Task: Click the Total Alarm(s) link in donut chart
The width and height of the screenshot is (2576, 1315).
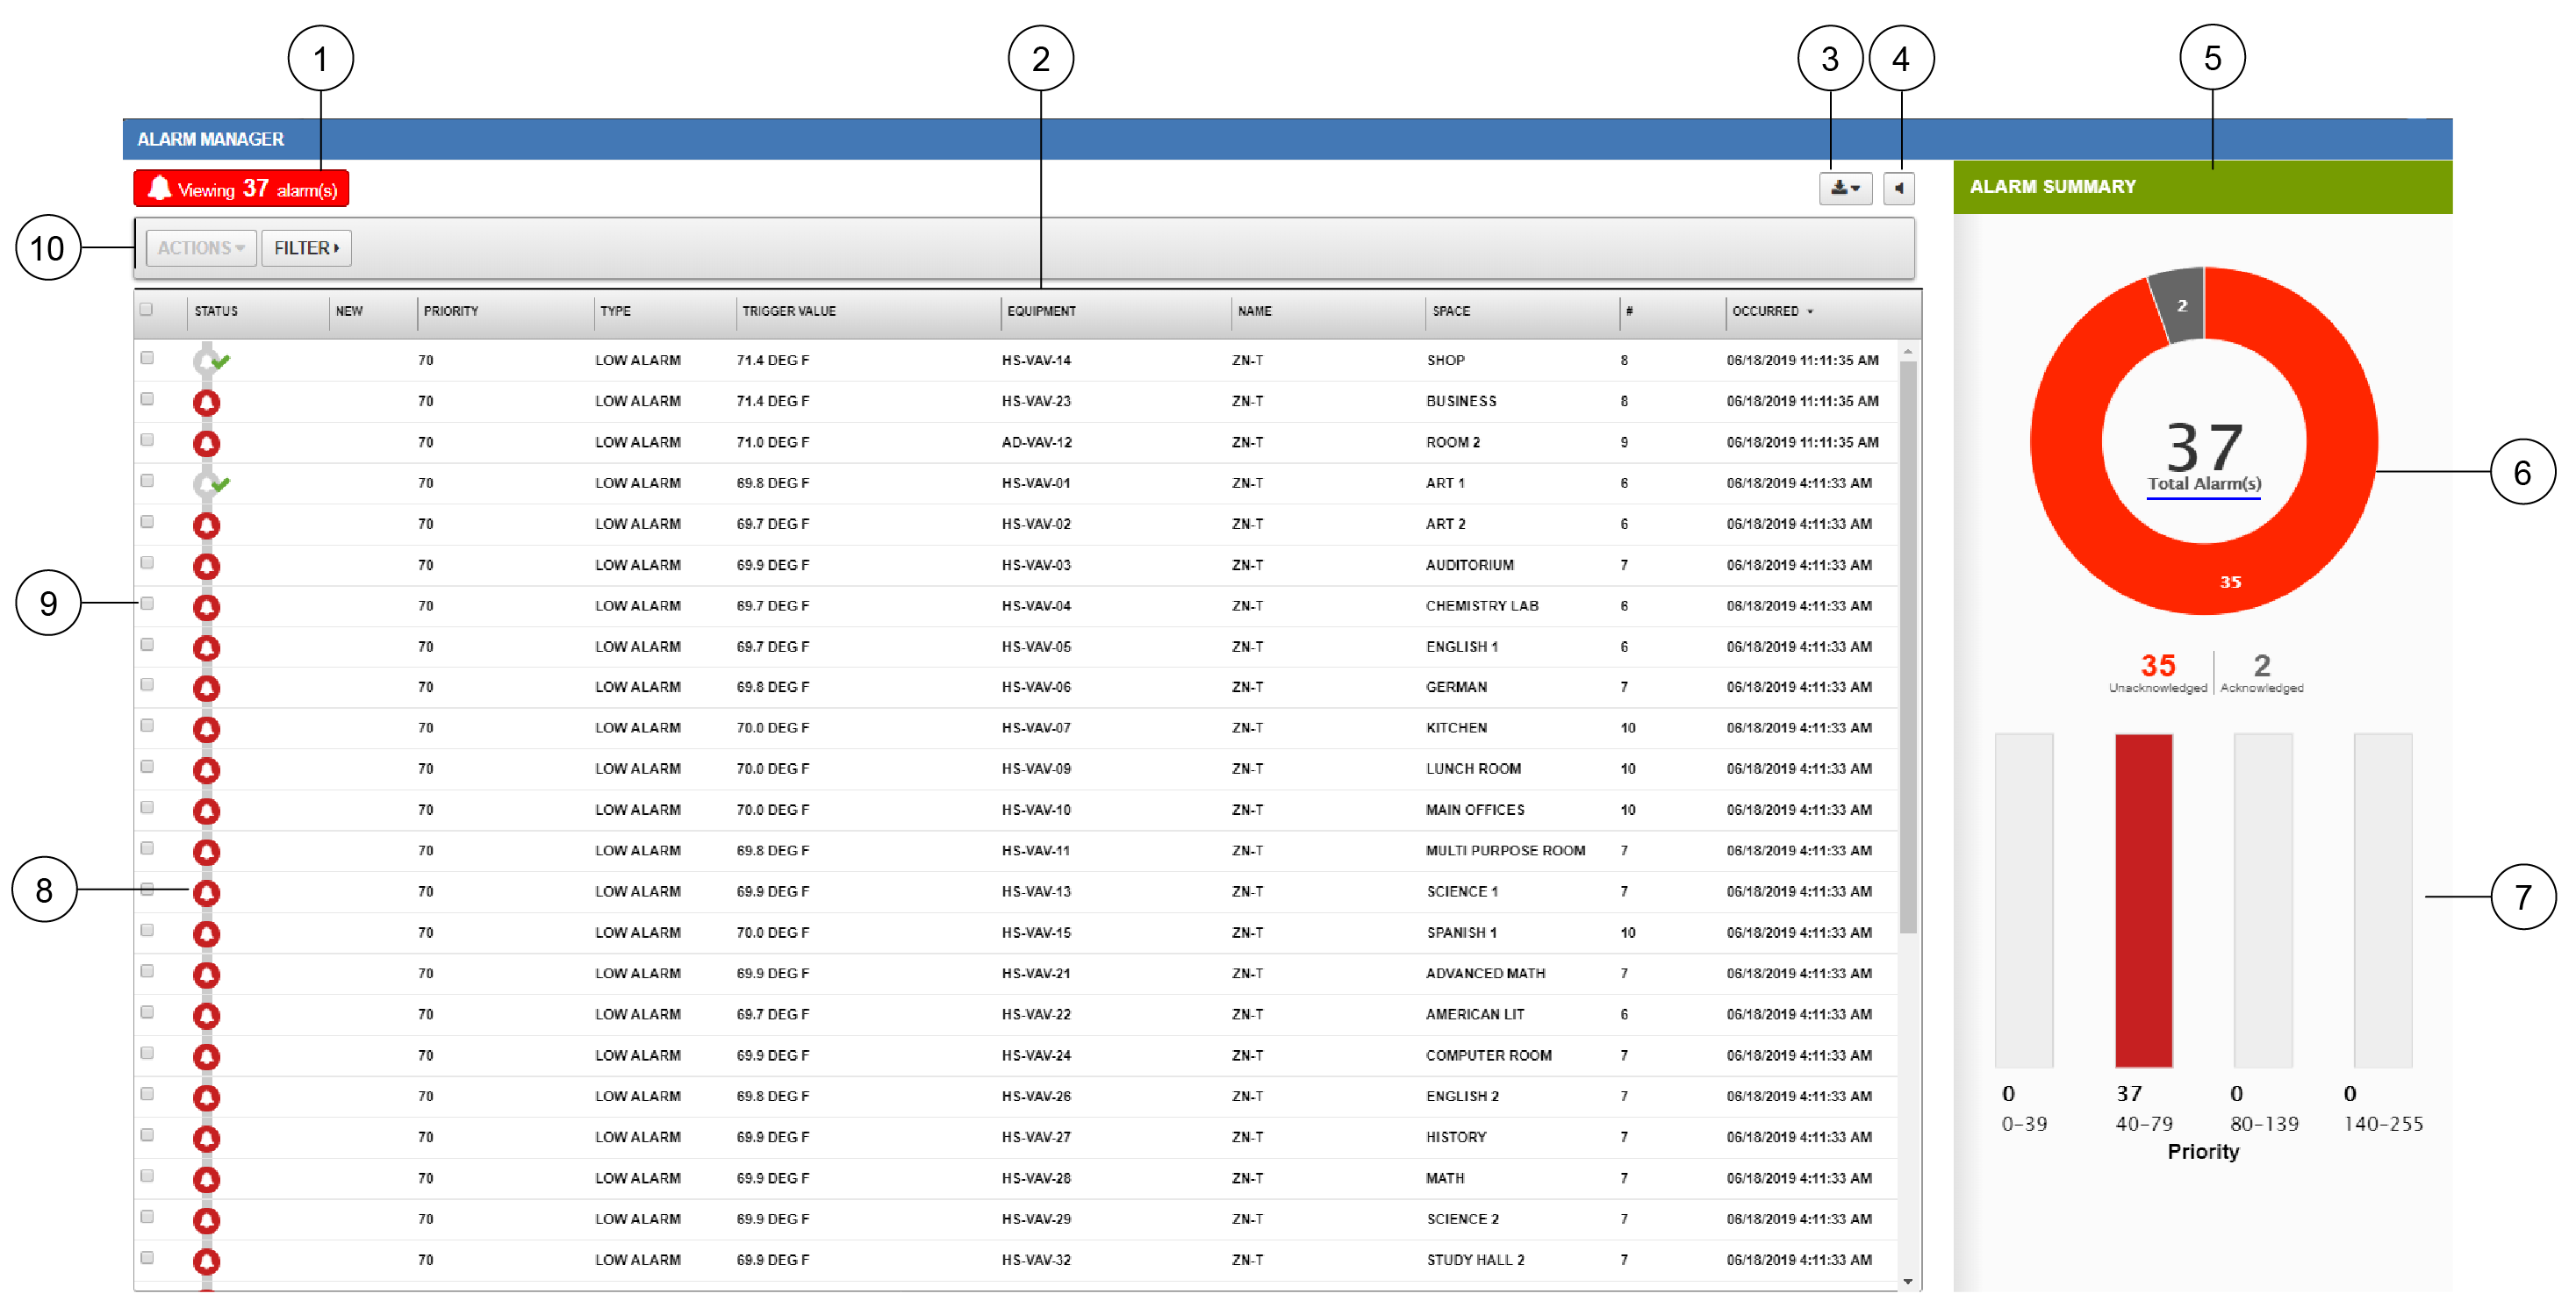Action: [2203, 483]
